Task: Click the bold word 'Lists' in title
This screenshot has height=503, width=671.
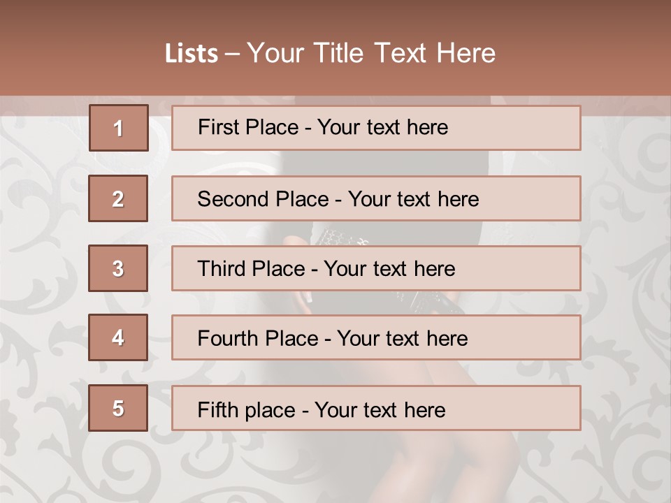Action: pos(191,54)
